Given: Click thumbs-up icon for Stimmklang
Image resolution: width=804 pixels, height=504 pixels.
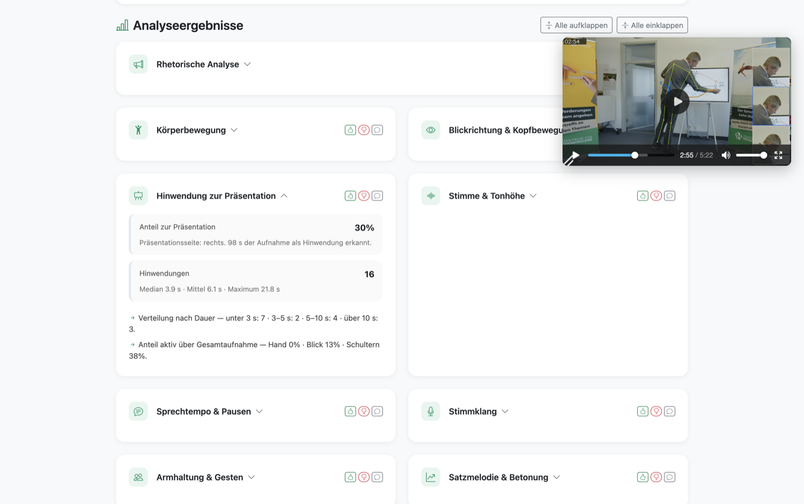Looking at the screenshot, I should pyautogui.click(x=643, y=411).
